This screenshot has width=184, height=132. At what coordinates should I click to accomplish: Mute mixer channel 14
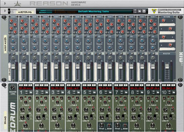click(x=149, y=54)
